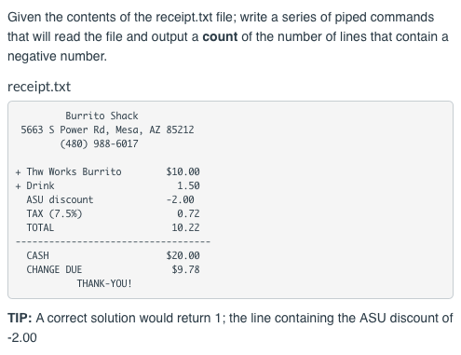The image size is (461, 355).
Task: Click the $10.00 price
Action: tap(183, 171)
